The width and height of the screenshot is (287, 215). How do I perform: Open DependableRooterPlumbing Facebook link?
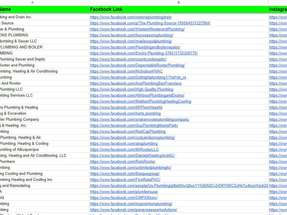(x=137, y=65)
